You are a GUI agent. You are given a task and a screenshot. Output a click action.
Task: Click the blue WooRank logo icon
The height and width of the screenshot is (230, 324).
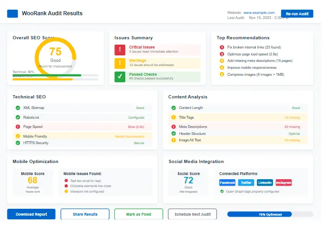click(12, 13)
